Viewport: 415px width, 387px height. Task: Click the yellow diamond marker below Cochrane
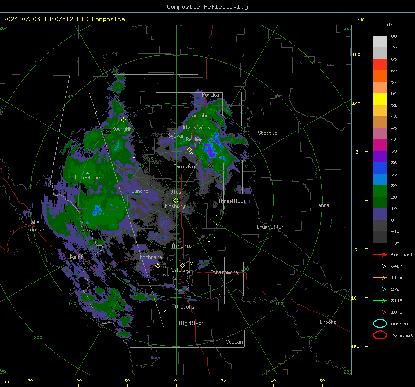click(158, 266)
